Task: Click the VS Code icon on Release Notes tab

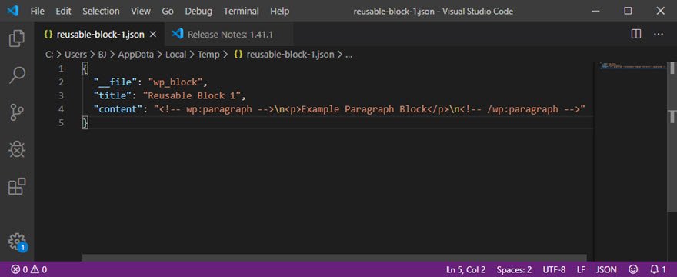Action: point(178,34)
